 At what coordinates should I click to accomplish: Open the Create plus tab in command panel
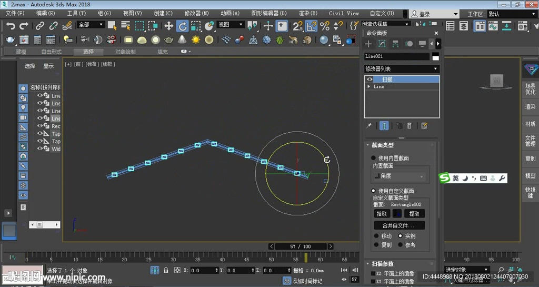click(368, 44)
